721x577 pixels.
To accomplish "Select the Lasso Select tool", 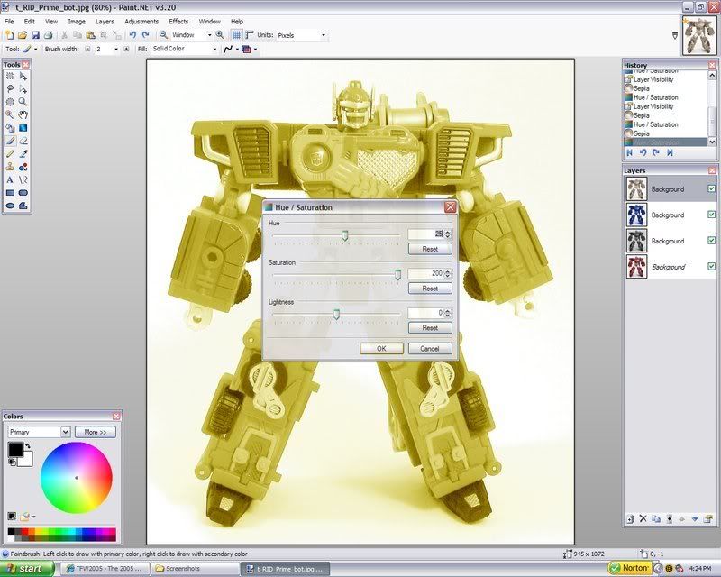I will 10,89.
